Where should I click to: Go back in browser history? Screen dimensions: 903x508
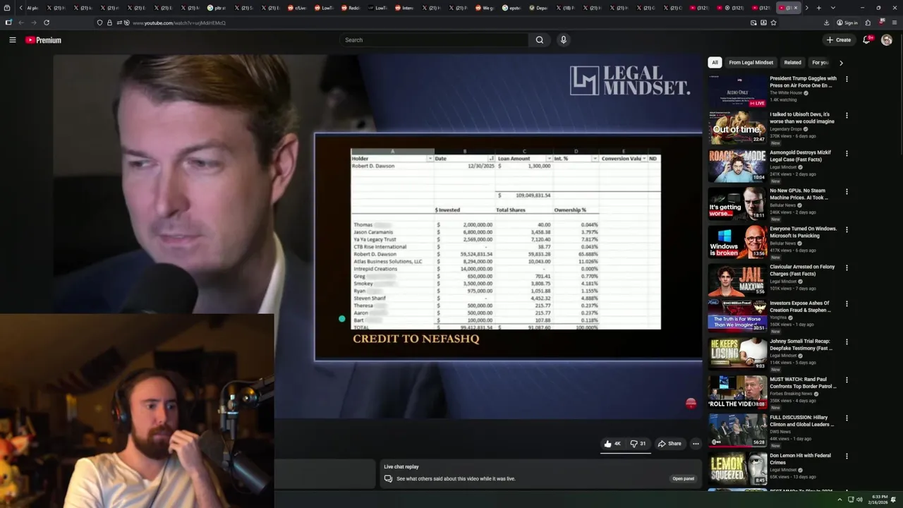(20, 23)
